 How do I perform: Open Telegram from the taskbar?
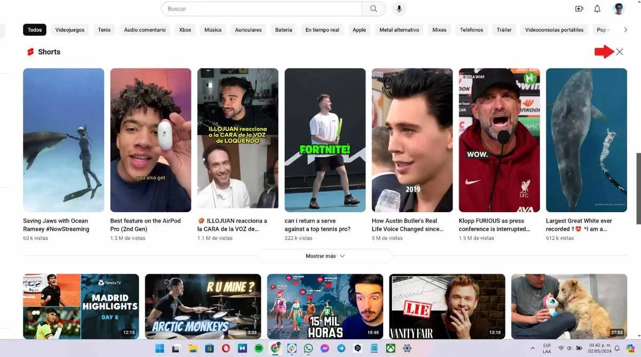coord(341,348)
